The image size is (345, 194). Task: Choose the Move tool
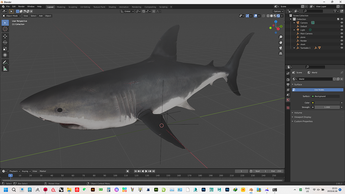[x=5, y=36]
